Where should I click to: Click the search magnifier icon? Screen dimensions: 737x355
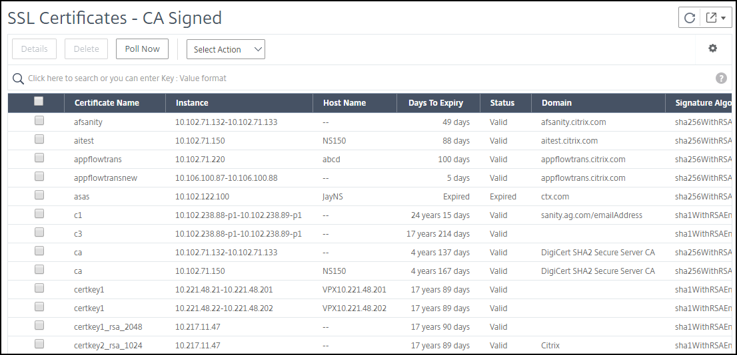[18, 78]
